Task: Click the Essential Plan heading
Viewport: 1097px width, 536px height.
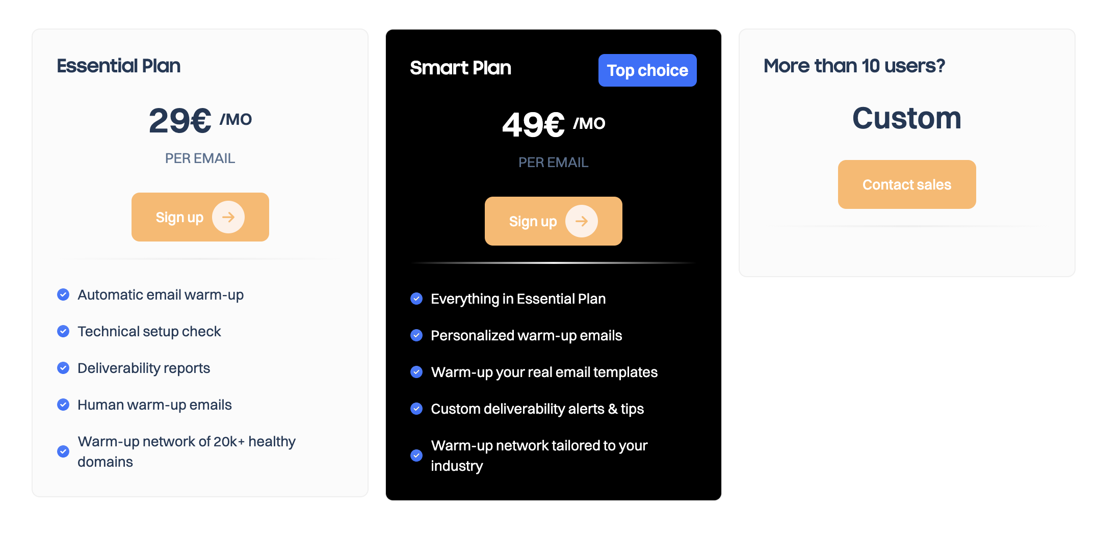Action: pyautogui.click(x=119, y=66)
